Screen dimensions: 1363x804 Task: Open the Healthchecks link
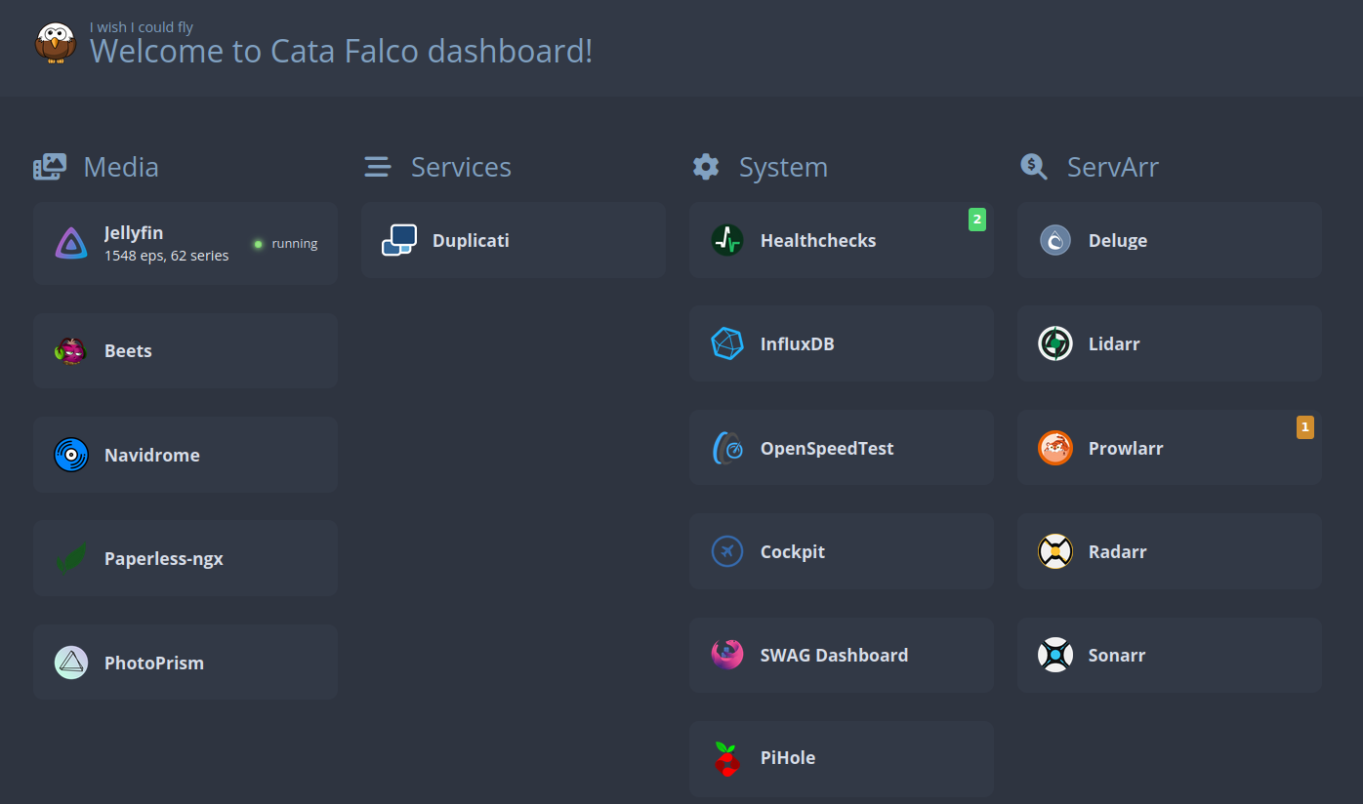[842, 240]
